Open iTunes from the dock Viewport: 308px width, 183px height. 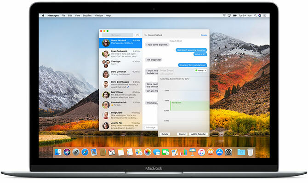pos(201,152)
